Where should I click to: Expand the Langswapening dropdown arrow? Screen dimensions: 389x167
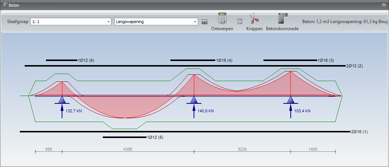(195, 22)
